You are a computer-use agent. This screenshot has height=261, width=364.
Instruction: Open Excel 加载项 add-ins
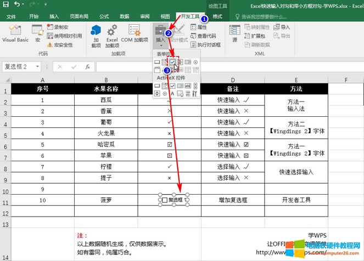point(112,34)
